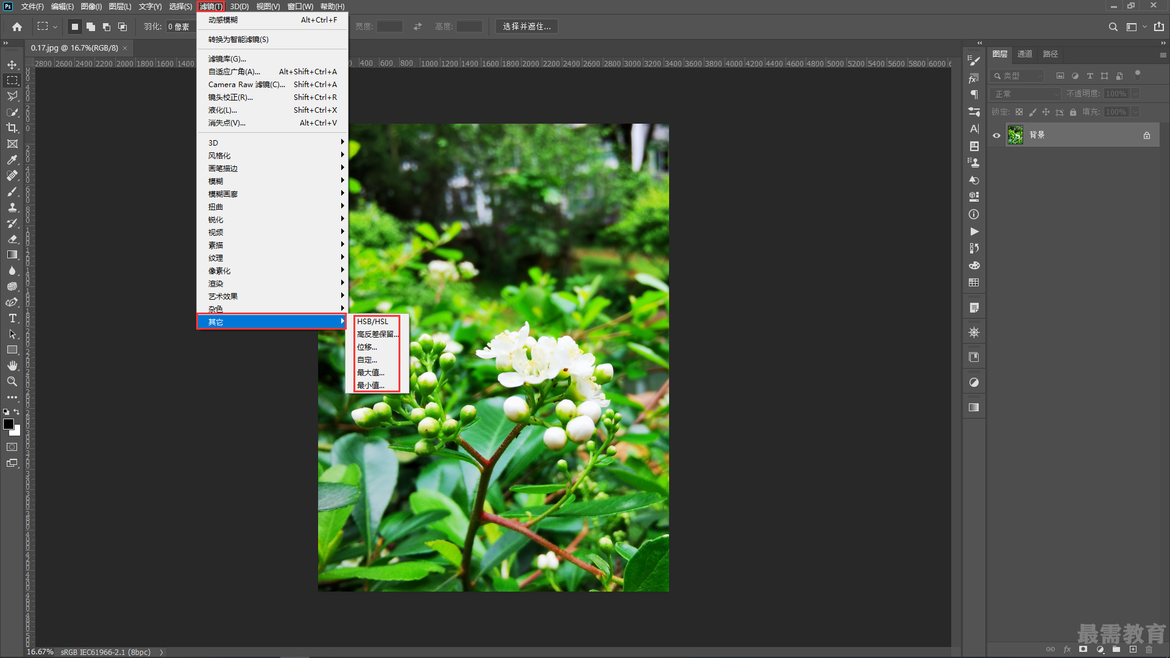Enable New Selection mode button
Image resolution: width=1170 pixels, height=658 pixels.
tap(75, 27)
